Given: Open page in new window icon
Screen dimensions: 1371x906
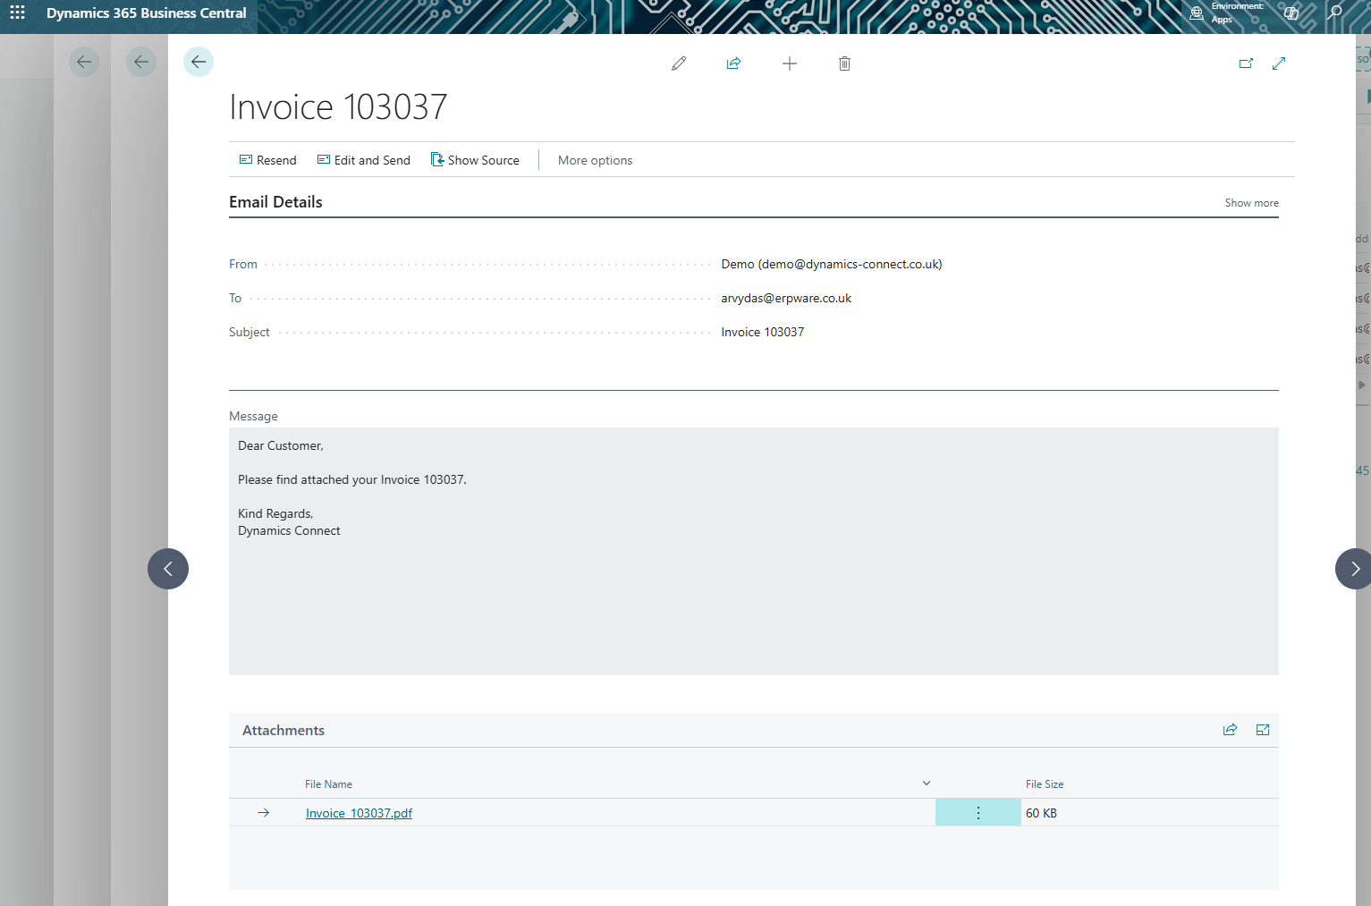Looking at the screenshot, I should (x=1246, y=64).
